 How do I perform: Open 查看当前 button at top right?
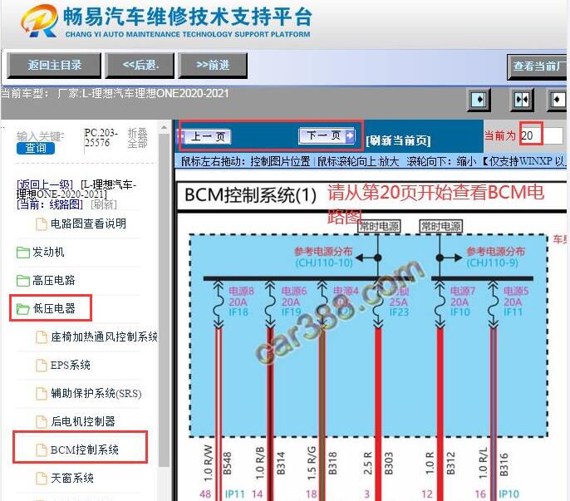click(x=538, y=66)
